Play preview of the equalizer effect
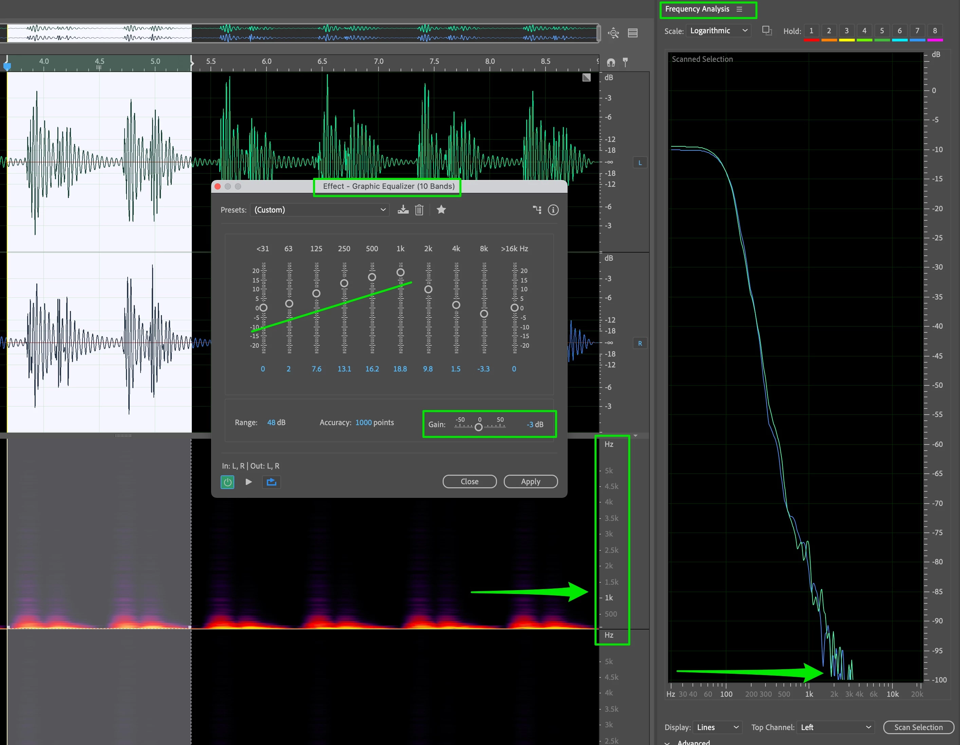Image resolution: width=960 pixels, height=745 pixels. pos(248,481)
